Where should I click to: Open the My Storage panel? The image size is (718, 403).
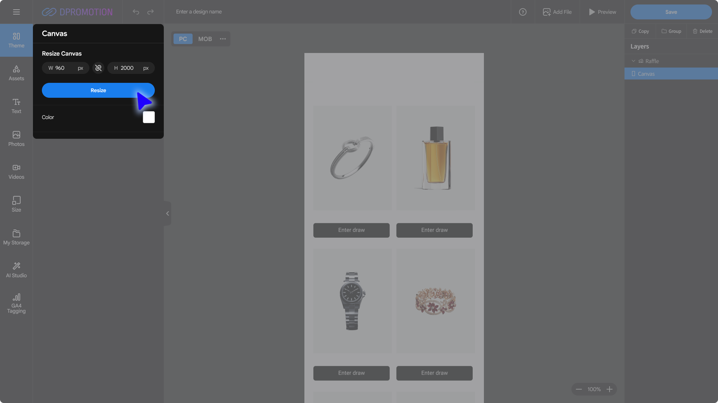click(16, 237)
